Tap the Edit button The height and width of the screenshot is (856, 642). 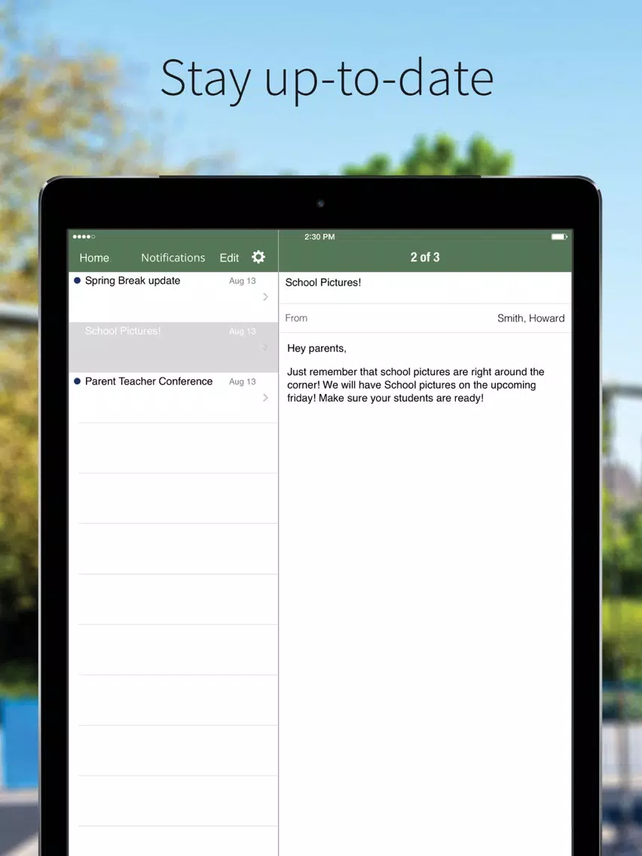[x=229, y=258]
